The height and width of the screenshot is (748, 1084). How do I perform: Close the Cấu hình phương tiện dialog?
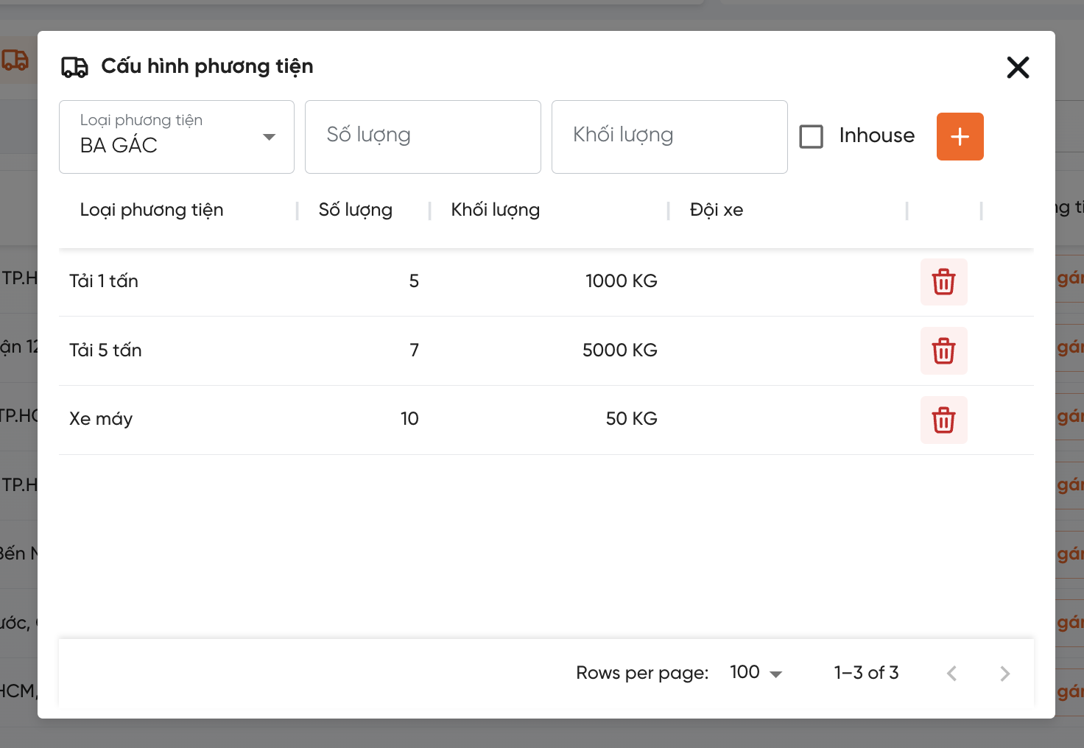(1018, 68)
